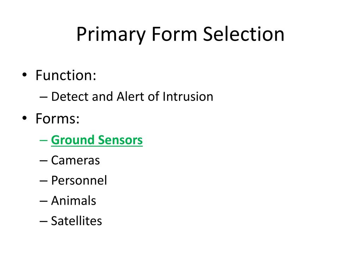Click the bullet dot before Function
361x271 pixels.
coord(24,75)
